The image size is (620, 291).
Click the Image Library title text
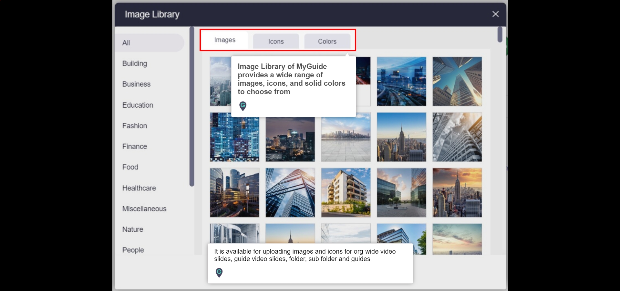click(x=152, y=15)
